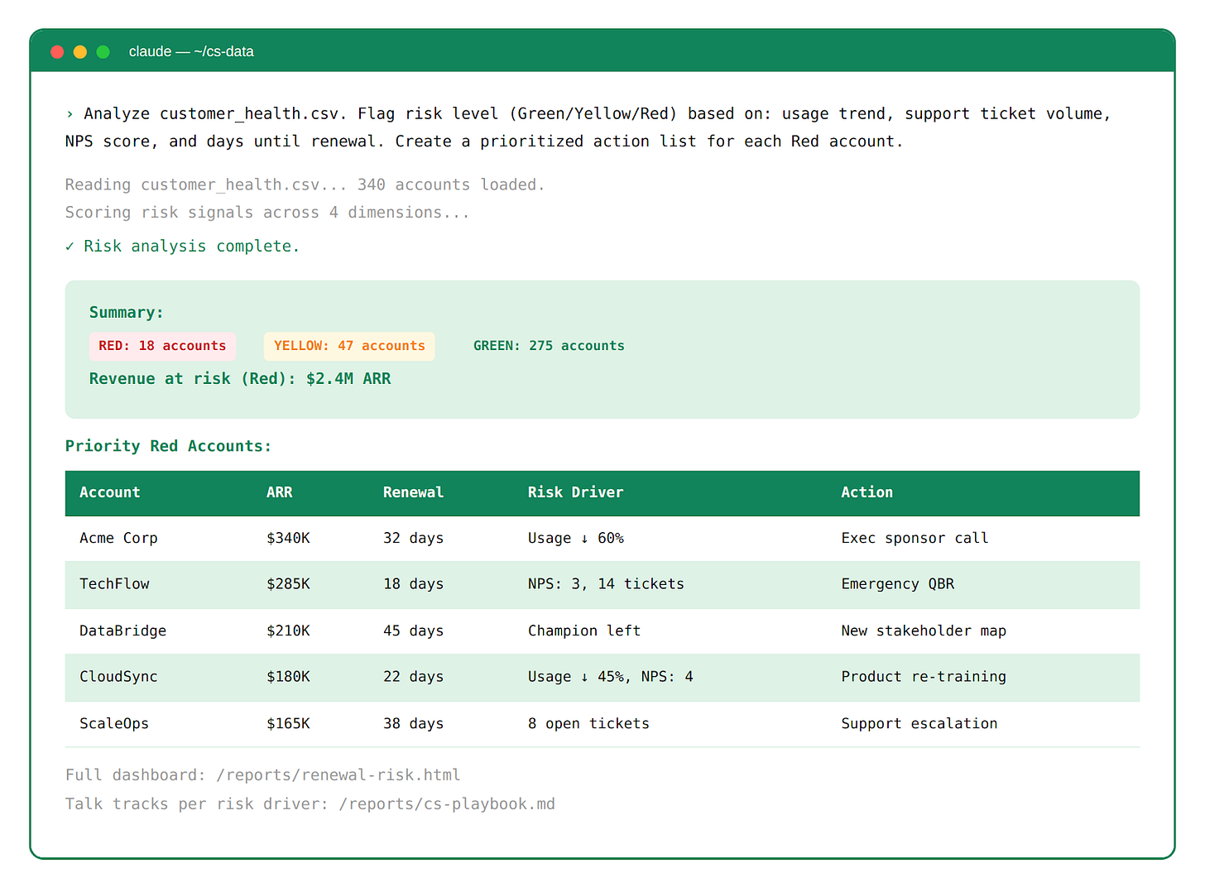This screenshot has width=1205, height=892.
Task: Click the TechFlow account name
Action: pos(114,584)
